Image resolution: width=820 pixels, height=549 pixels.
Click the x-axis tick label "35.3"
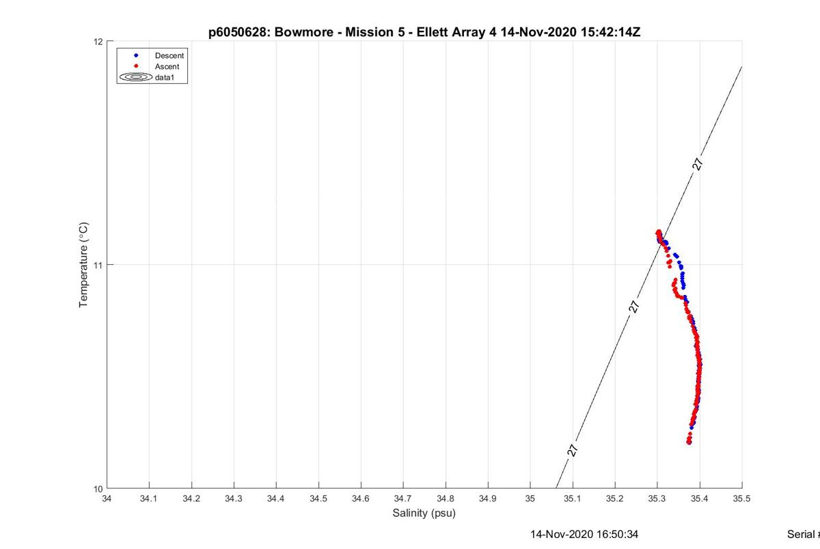(657, 499)
